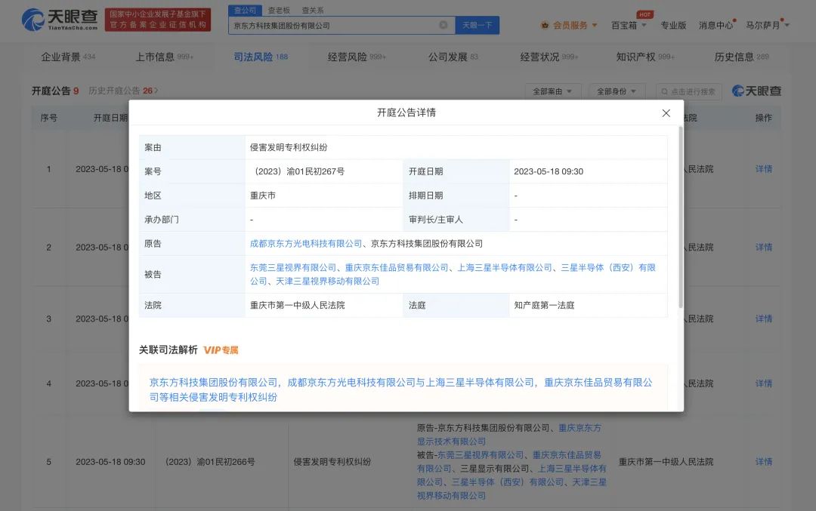Image resolution: width=816 pixels, height=511 pixels.
Task: Switch to the 查公司 search tab
Action: (x=245, y=10)
